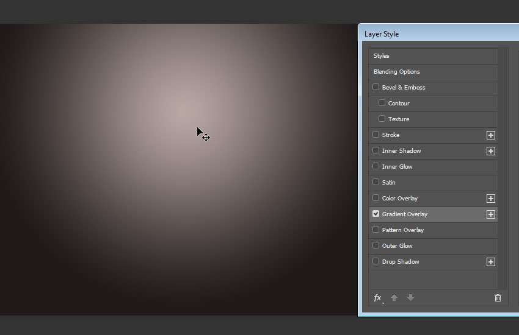Select Blending Options in the list
519x335 pixels.
396,72
